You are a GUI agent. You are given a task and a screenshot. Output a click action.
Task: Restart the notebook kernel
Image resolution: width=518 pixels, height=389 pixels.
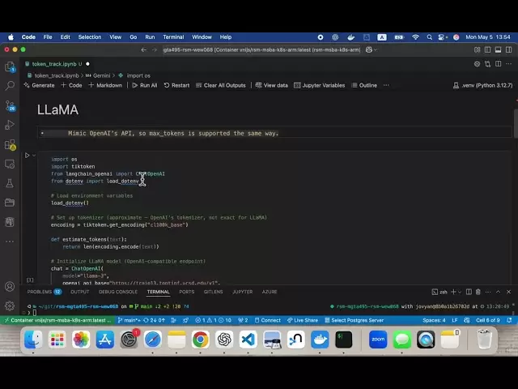[176, 85]
